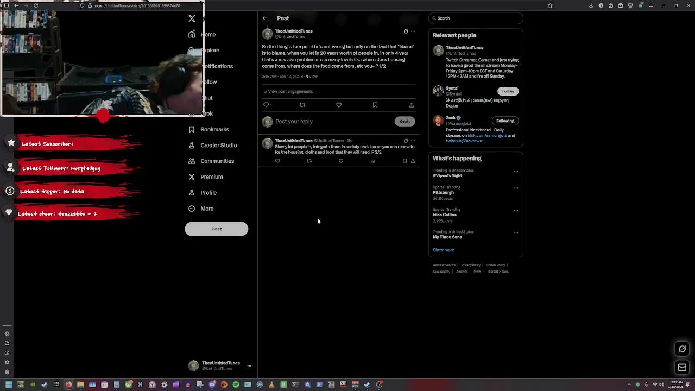Click the Search box
Viewport: 695px width, 391px height.
point(476,18)
